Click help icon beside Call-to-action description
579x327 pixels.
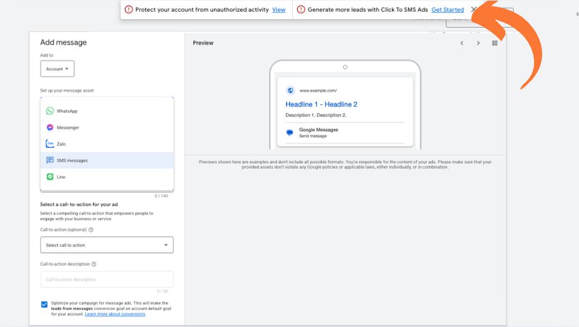[94, 264]
